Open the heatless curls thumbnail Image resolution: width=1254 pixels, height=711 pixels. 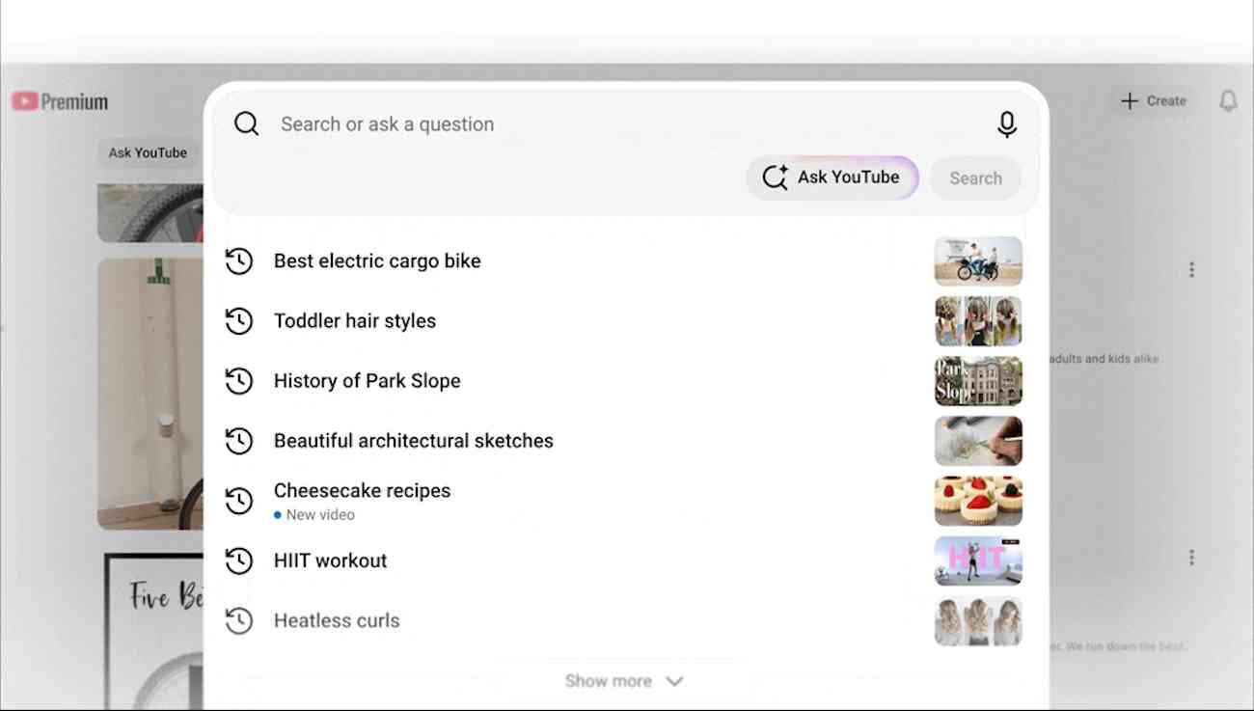978,620
